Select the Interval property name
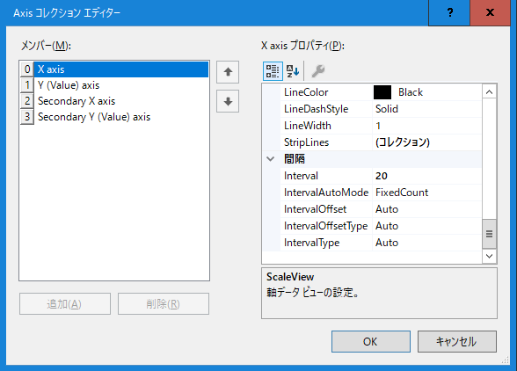The image size is (517, 371). [x=301, y=176]
